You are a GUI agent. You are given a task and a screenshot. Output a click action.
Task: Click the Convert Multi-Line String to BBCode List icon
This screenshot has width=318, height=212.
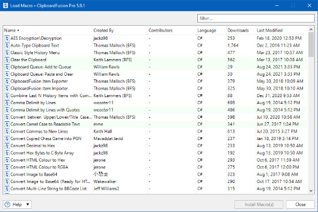(x=7, y=188)
